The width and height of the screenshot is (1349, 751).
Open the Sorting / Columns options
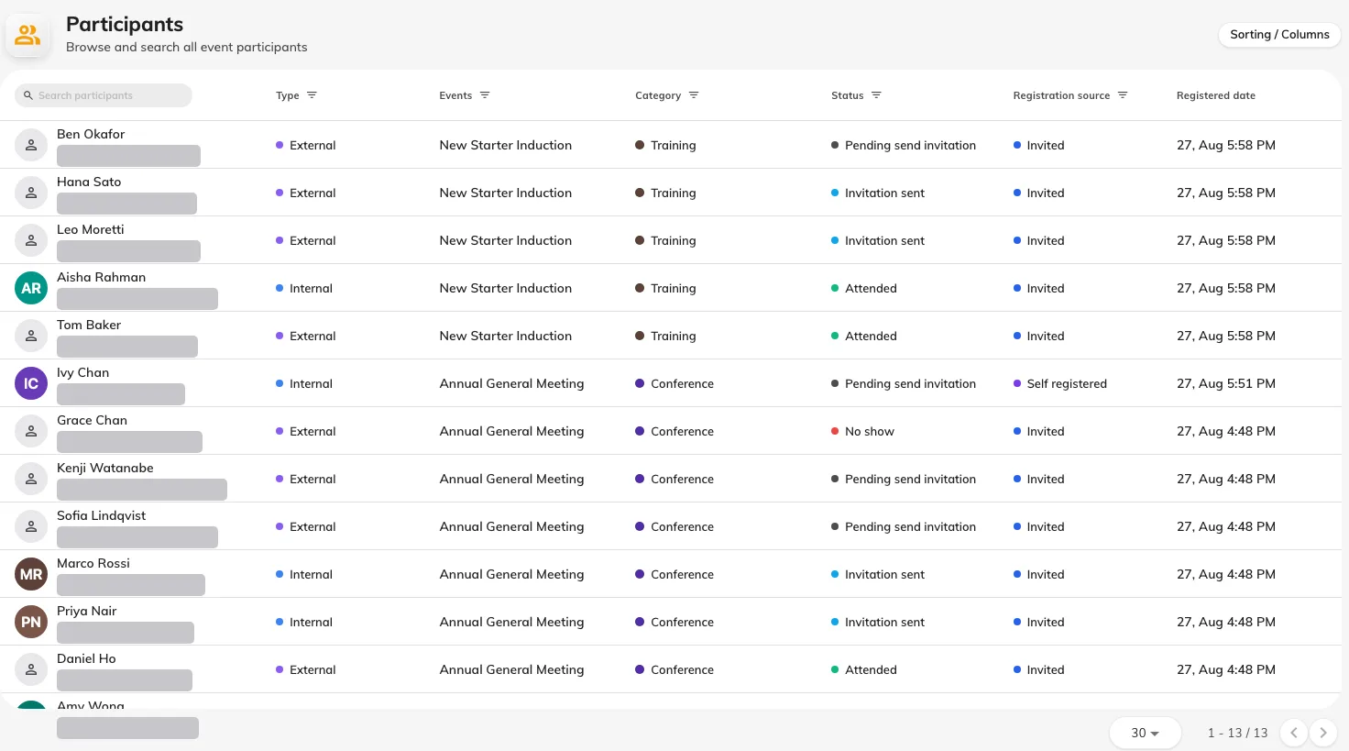(1279, 35)
